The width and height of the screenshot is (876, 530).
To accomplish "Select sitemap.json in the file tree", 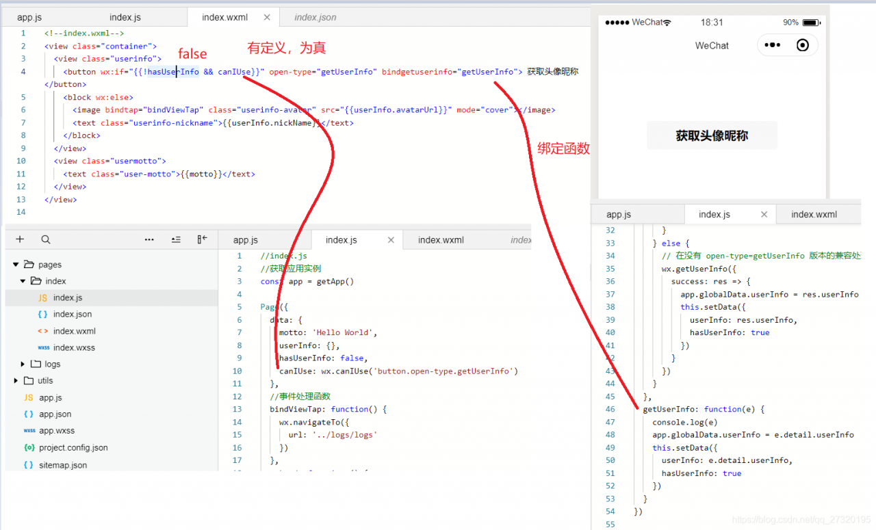I will pos(63,465).
